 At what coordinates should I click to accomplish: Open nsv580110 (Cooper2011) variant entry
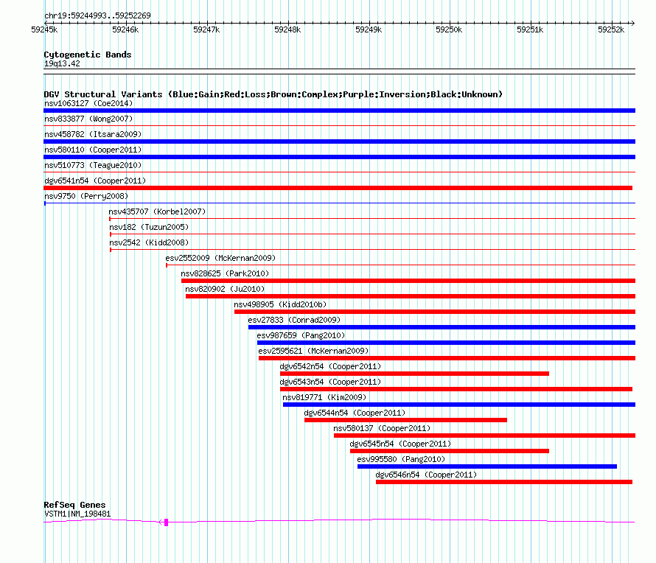(93, 150)
